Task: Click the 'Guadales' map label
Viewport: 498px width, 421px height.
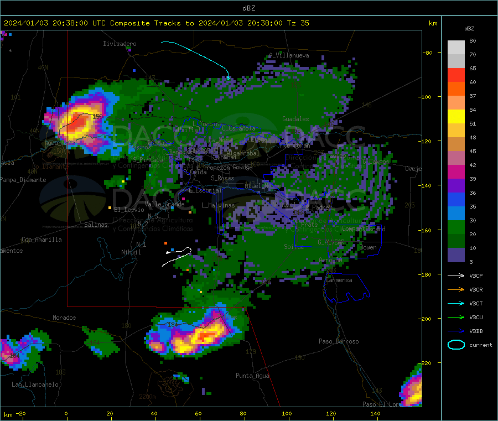Action: tap(295, 119)
